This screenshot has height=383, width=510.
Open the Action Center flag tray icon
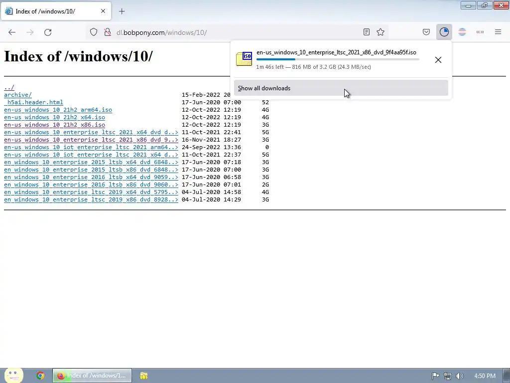pyautogui.click(x=435, y=376)
